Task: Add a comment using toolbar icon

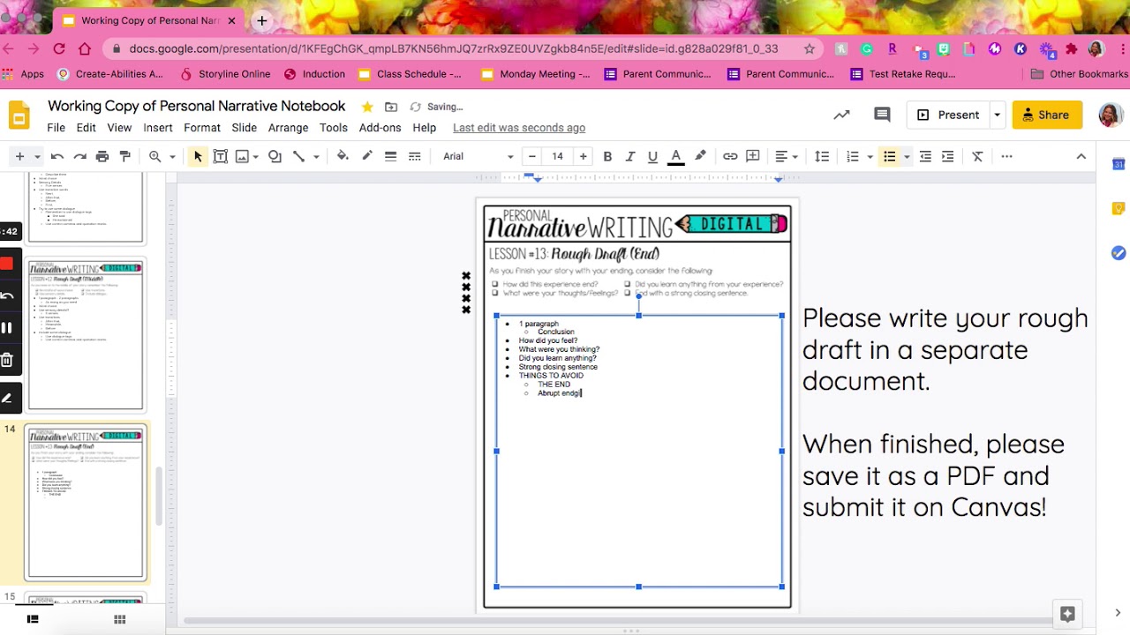Action: (753, 156)
